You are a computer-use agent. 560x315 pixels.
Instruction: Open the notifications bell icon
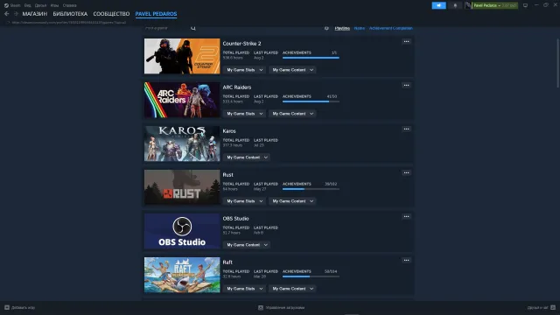455,5
